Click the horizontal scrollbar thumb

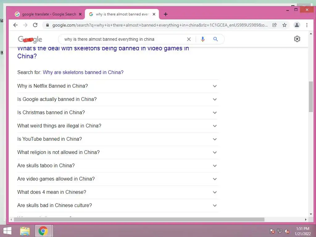(139, 219)
